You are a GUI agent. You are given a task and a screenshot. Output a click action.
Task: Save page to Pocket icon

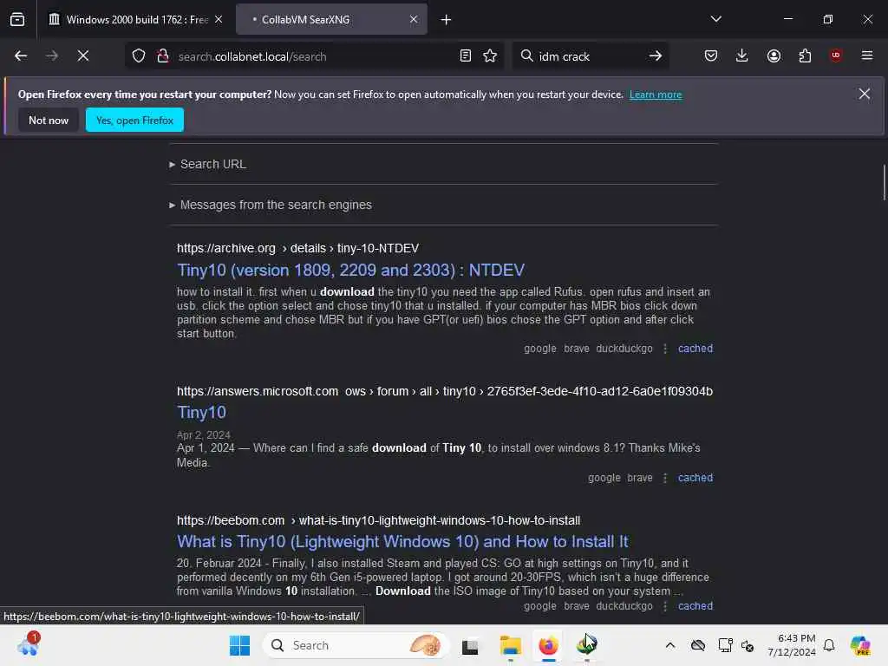click(711, 56)
